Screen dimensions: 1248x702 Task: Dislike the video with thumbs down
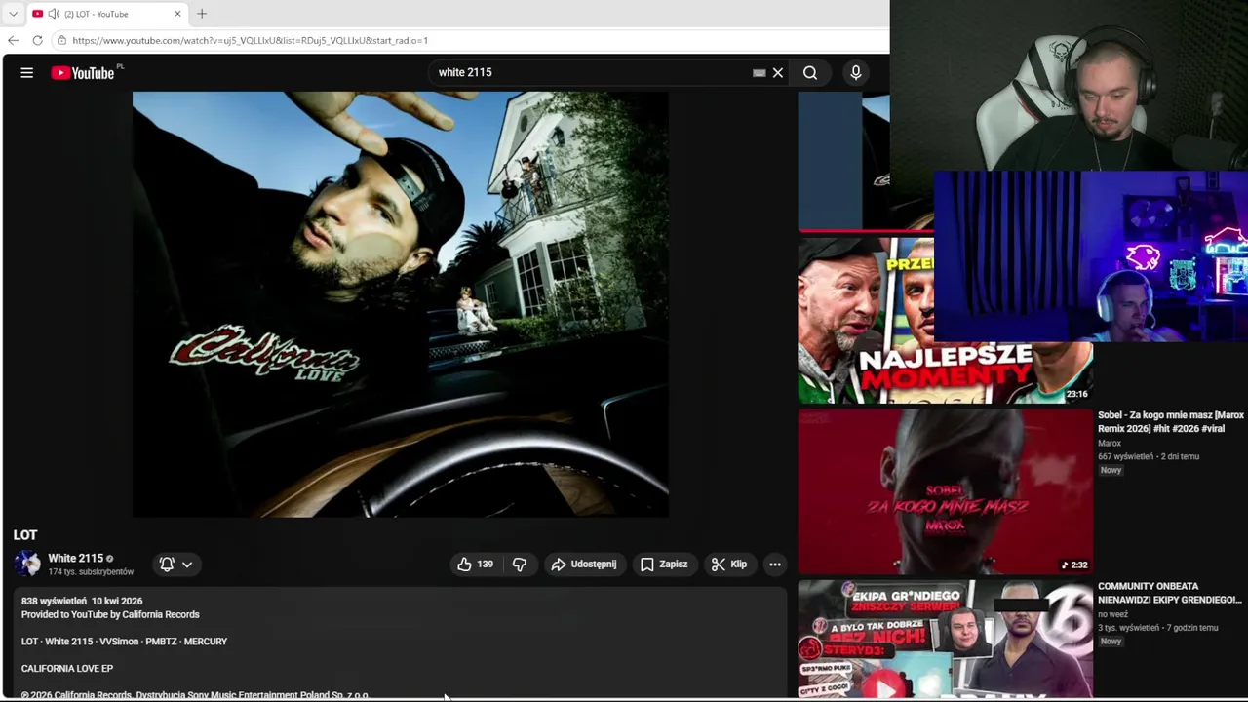[520, 565]
